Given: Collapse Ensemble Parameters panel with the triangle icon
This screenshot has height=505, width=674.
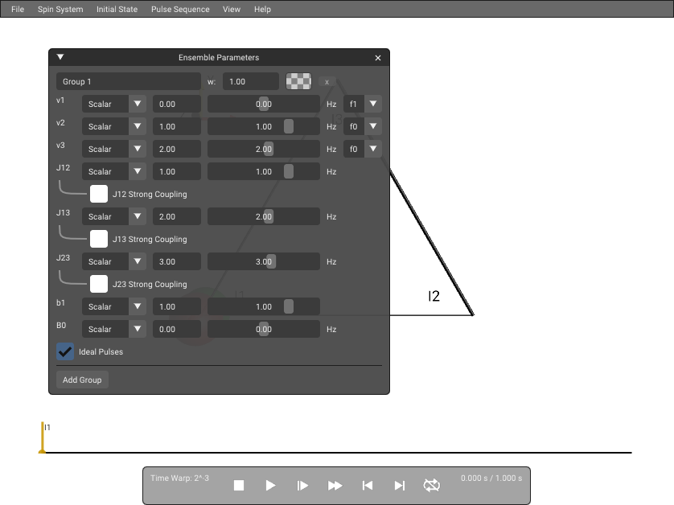Looking at the screenshot, I should point(60,57).
